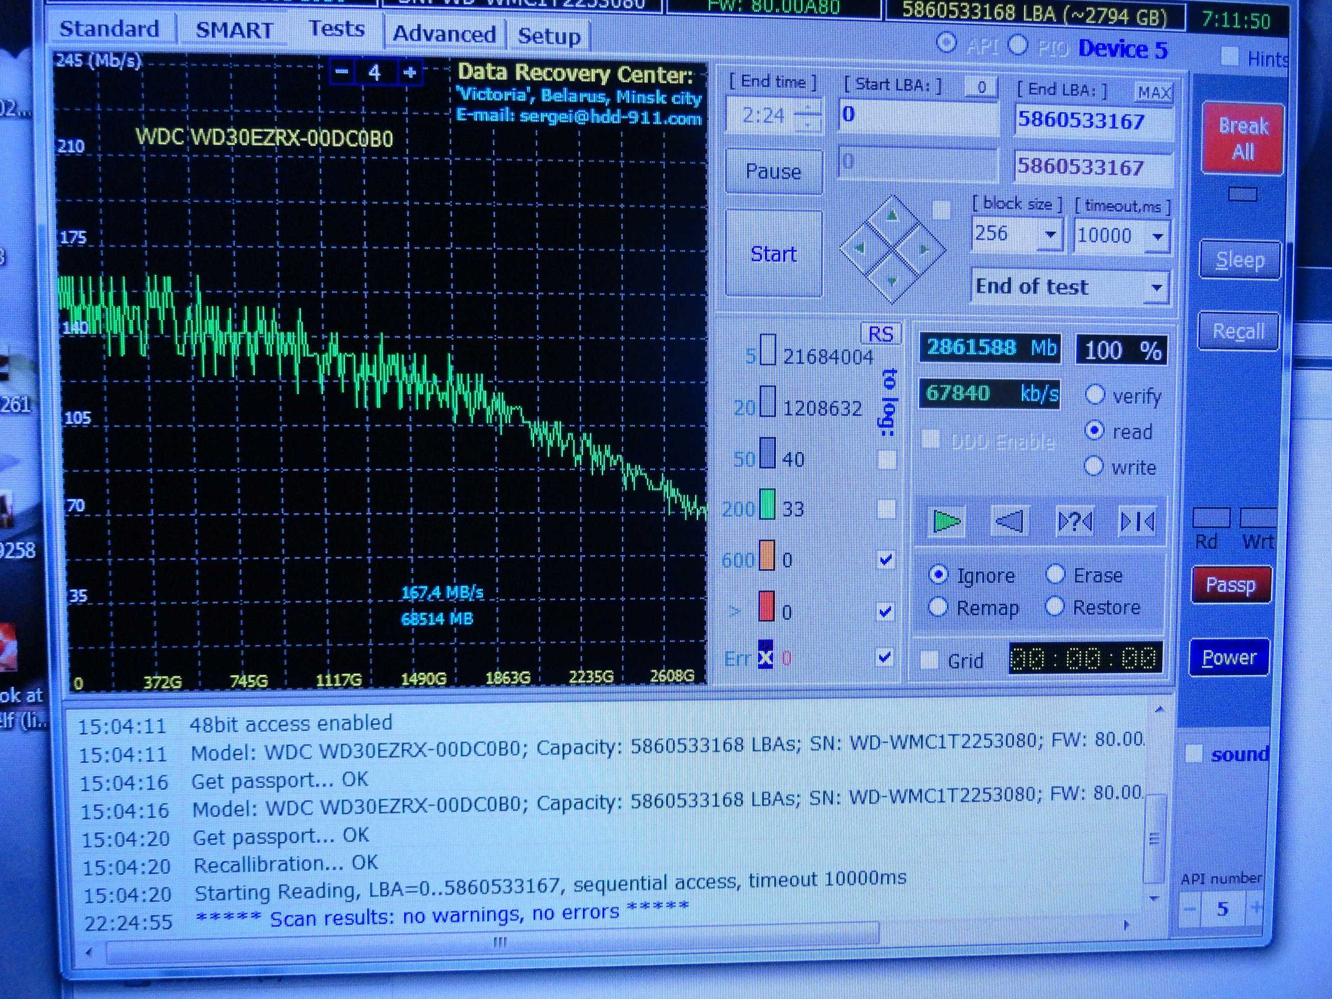Viewport: 1332px width, 999px height.
Task: Decrease graph scale with minus button
Action: (x=342, y=72)
